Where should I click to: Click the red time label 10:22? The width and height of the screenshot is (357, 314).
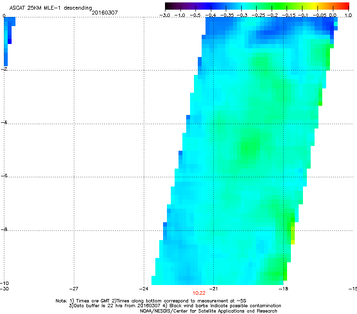[x=199, y=293]
